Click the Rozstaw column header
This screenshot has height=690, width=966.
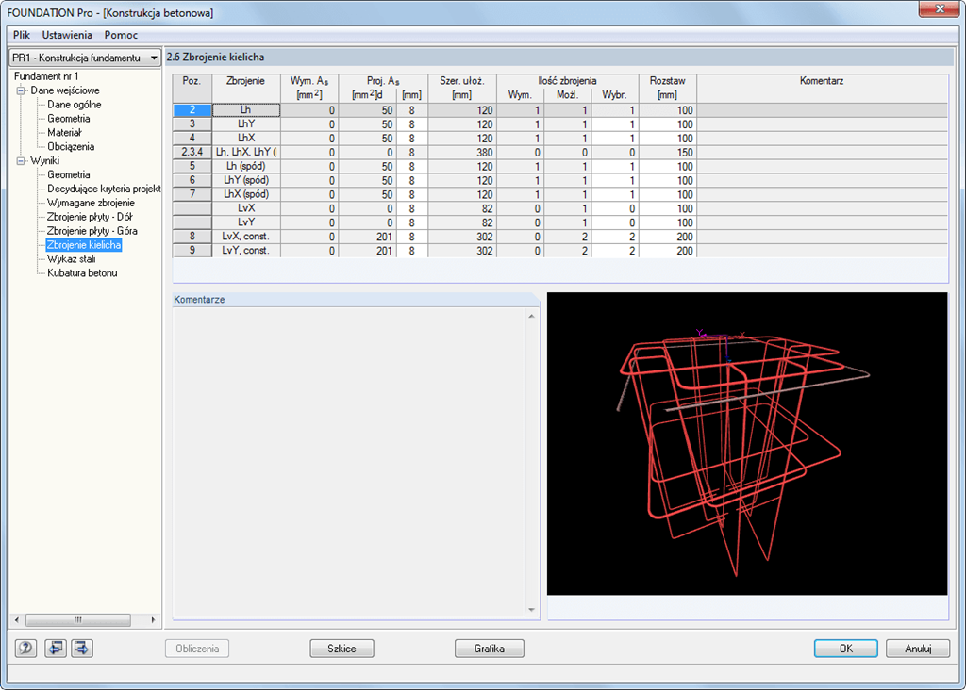tap(668, 88)
